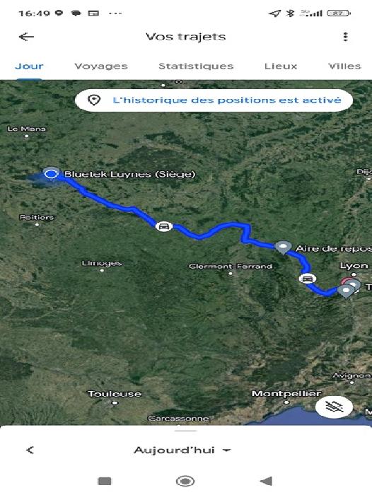Screen dimensions: 372x495
Task: Tap L'historique des positions est activé link
Action: tap(227, 100)
